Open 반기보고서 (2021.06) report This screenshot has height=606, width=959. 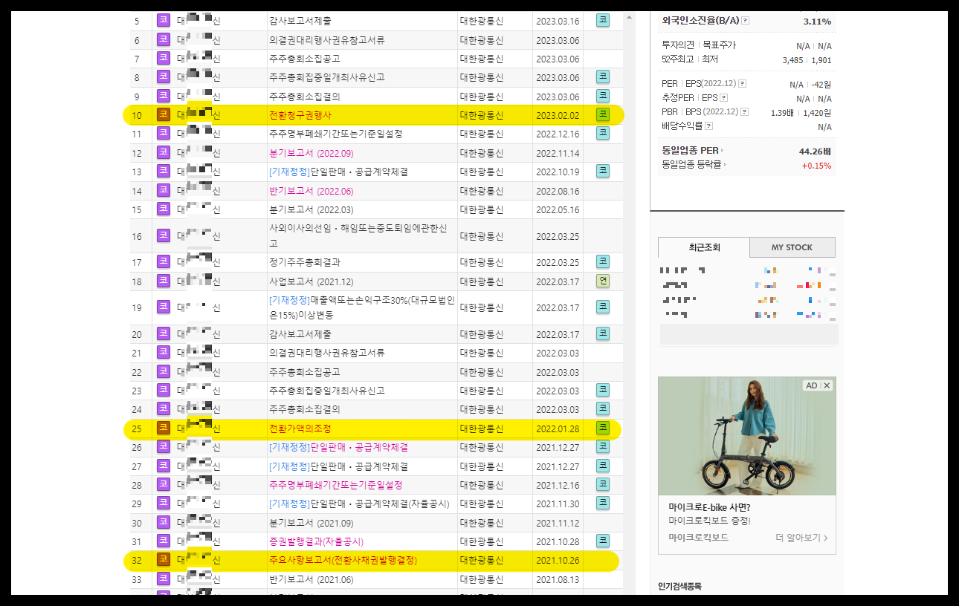(311, 579)
